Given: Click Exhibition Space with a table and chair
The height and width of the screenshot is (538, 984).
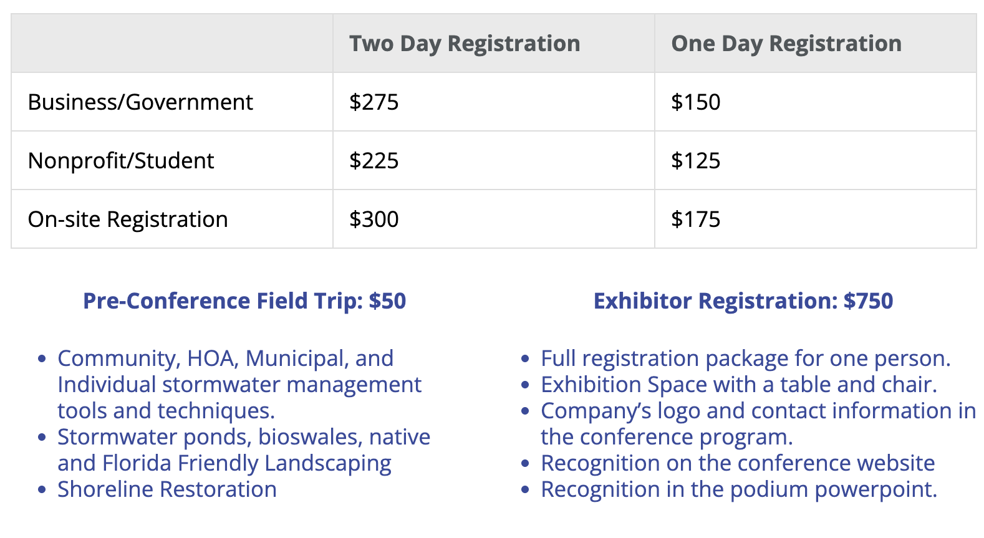Looking at the screenshot, I should (739, 385).
